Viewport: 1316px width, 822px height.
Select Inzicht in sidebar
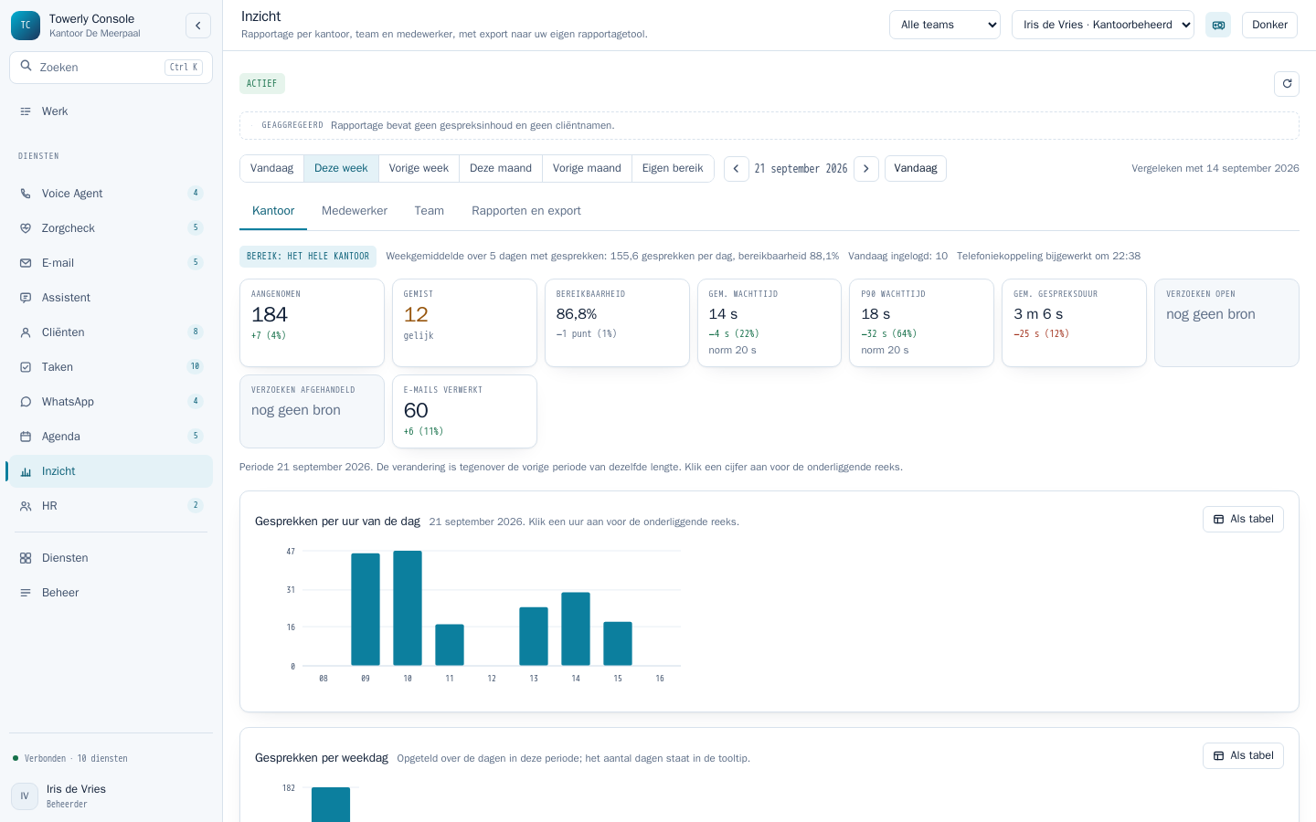pos(111,471)
